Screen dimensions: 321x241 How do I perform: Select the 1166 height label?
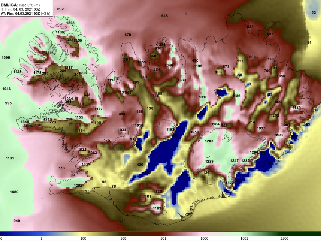60,32
